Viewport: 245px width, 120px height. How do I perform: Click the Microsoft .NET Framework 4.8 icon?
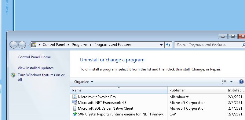75,102
